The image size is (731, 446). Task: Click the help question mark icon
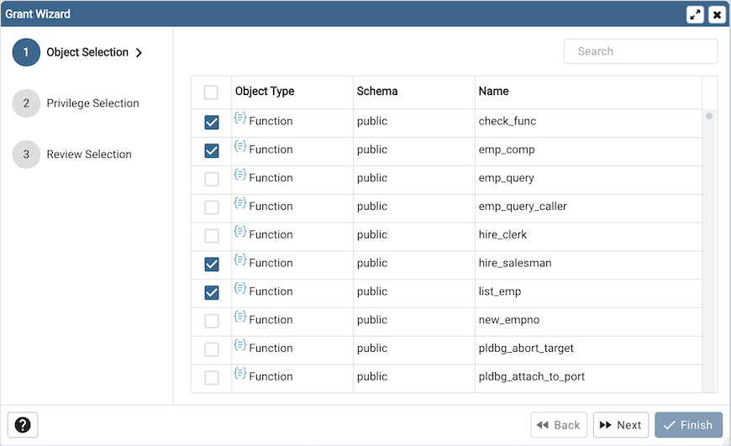(23, 425)
